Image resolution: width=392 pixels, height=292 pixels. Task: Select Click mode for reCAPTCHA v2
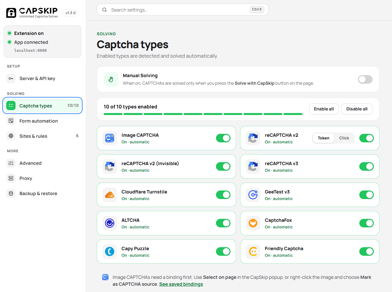[x=344, y=138]
